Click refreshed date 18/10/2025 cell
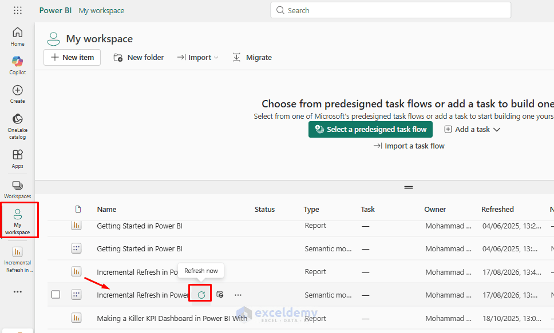Image resolution: width=554 pixels, height=333 pixels. tap(512, 318)
